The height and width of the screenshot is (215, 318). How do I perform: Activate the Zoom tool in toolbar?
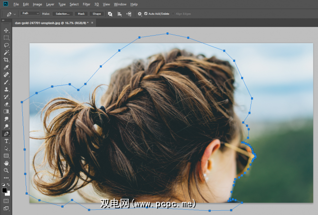click(6, 170)
